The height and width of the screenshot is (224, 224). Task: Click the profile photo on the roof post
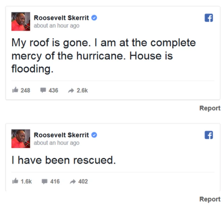(x=21, y=21)
